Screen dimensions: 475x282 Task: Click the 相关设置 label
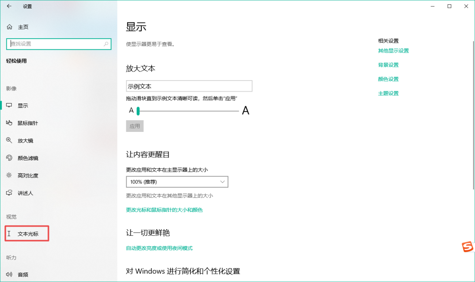(388, 41)
